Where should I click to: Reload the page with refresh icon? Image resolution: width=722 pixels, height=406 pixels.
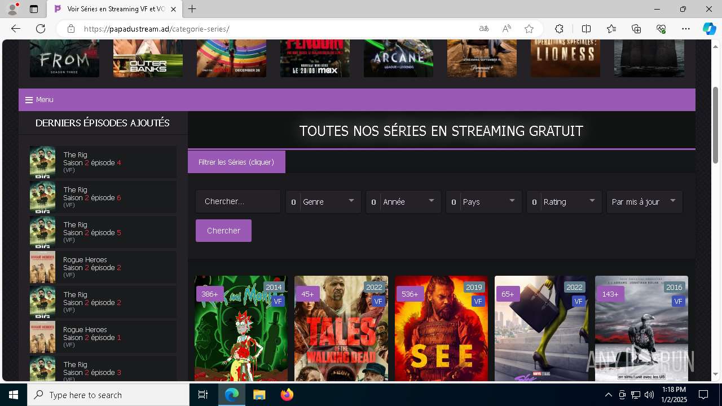tap(41, 29)
